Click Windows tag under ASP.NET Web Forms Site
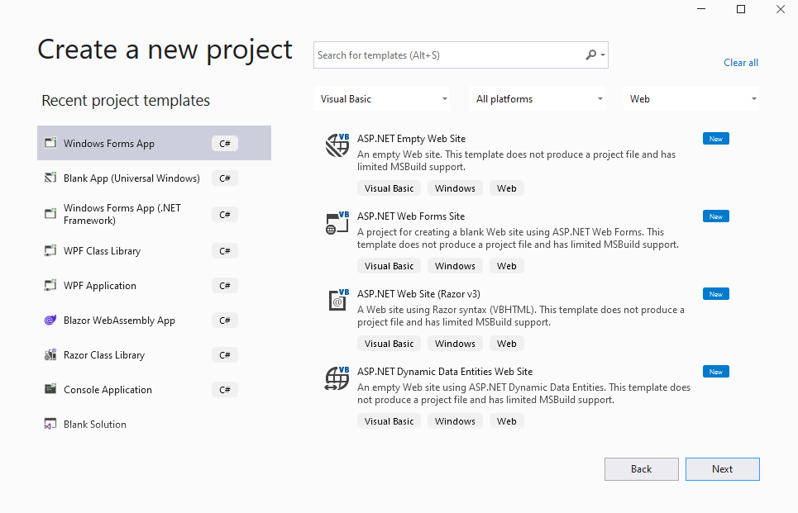 (x=455, y=266)
